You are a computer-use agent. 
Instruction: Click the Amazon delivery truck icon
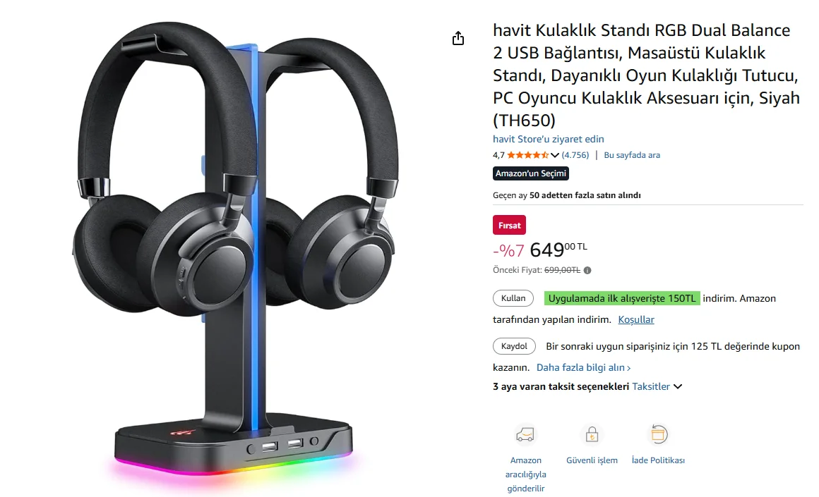click(525, 434)
